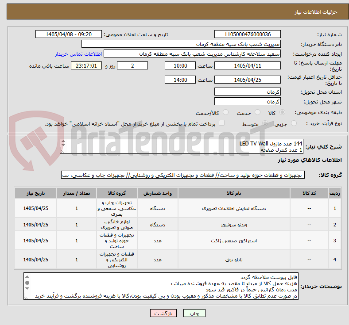Click the گروه کالا field
The height and width of the screenshot is (325, 349).
[183, 175]
